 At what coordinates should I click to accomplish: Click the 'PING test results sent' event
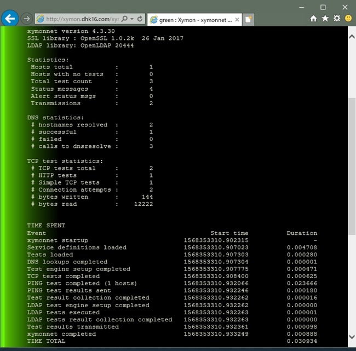tap(69, 290)
